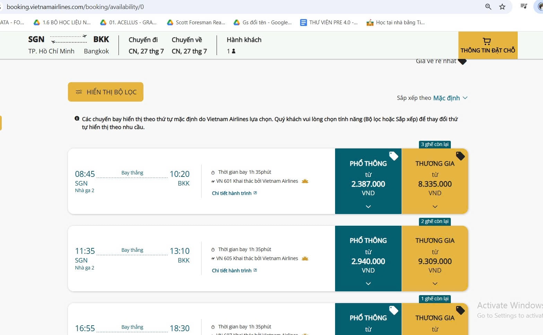Click lotus icon beside VN 605

click(305, 258)
